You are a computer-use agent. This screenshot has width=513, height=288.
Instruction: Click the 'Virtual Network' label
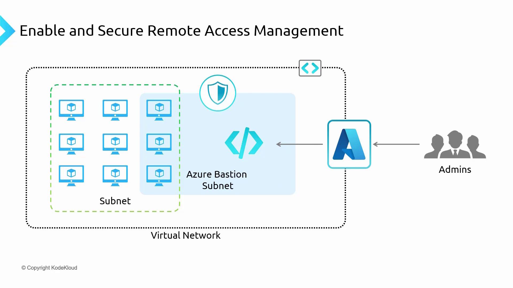[186, 235]
